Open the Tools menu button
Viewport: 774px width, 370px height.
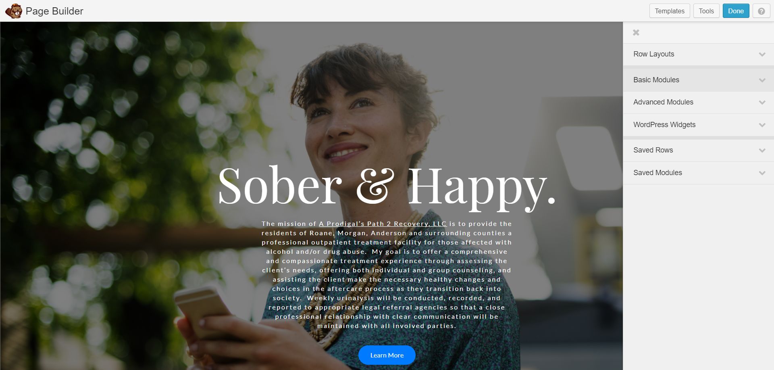click(x=706, y=11)
